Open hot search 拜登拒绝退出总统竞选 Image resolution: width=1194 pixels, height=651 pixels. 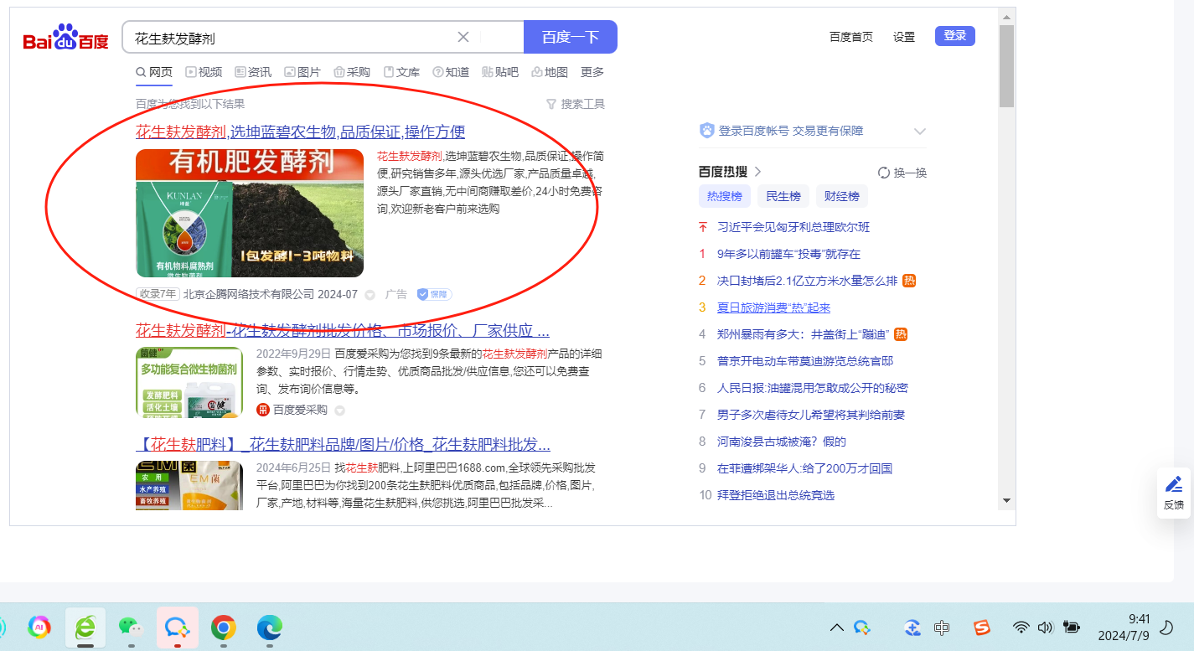776,495
